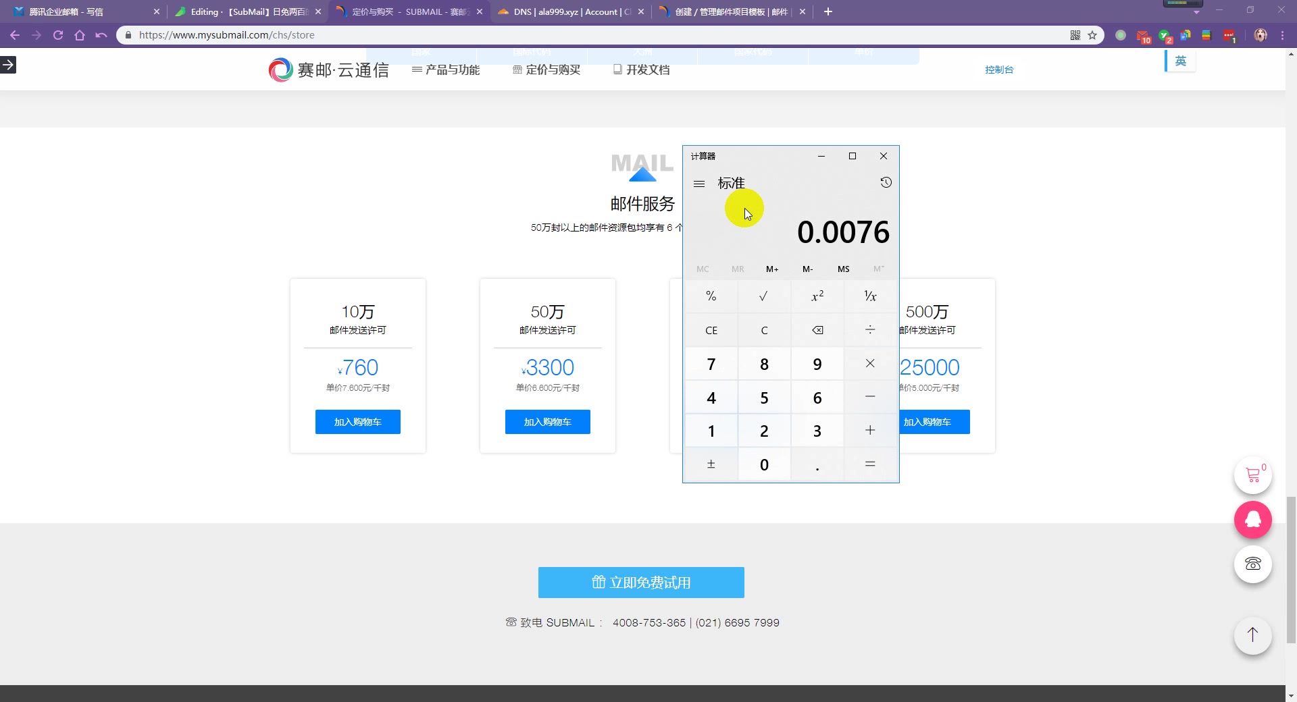Click the C clear key
1297x702 pixels.
point(764,330)
